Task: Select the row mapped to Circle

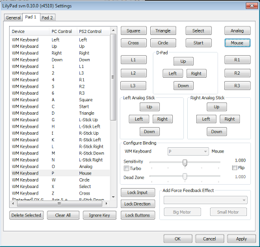Action: [x=60, y=180]
